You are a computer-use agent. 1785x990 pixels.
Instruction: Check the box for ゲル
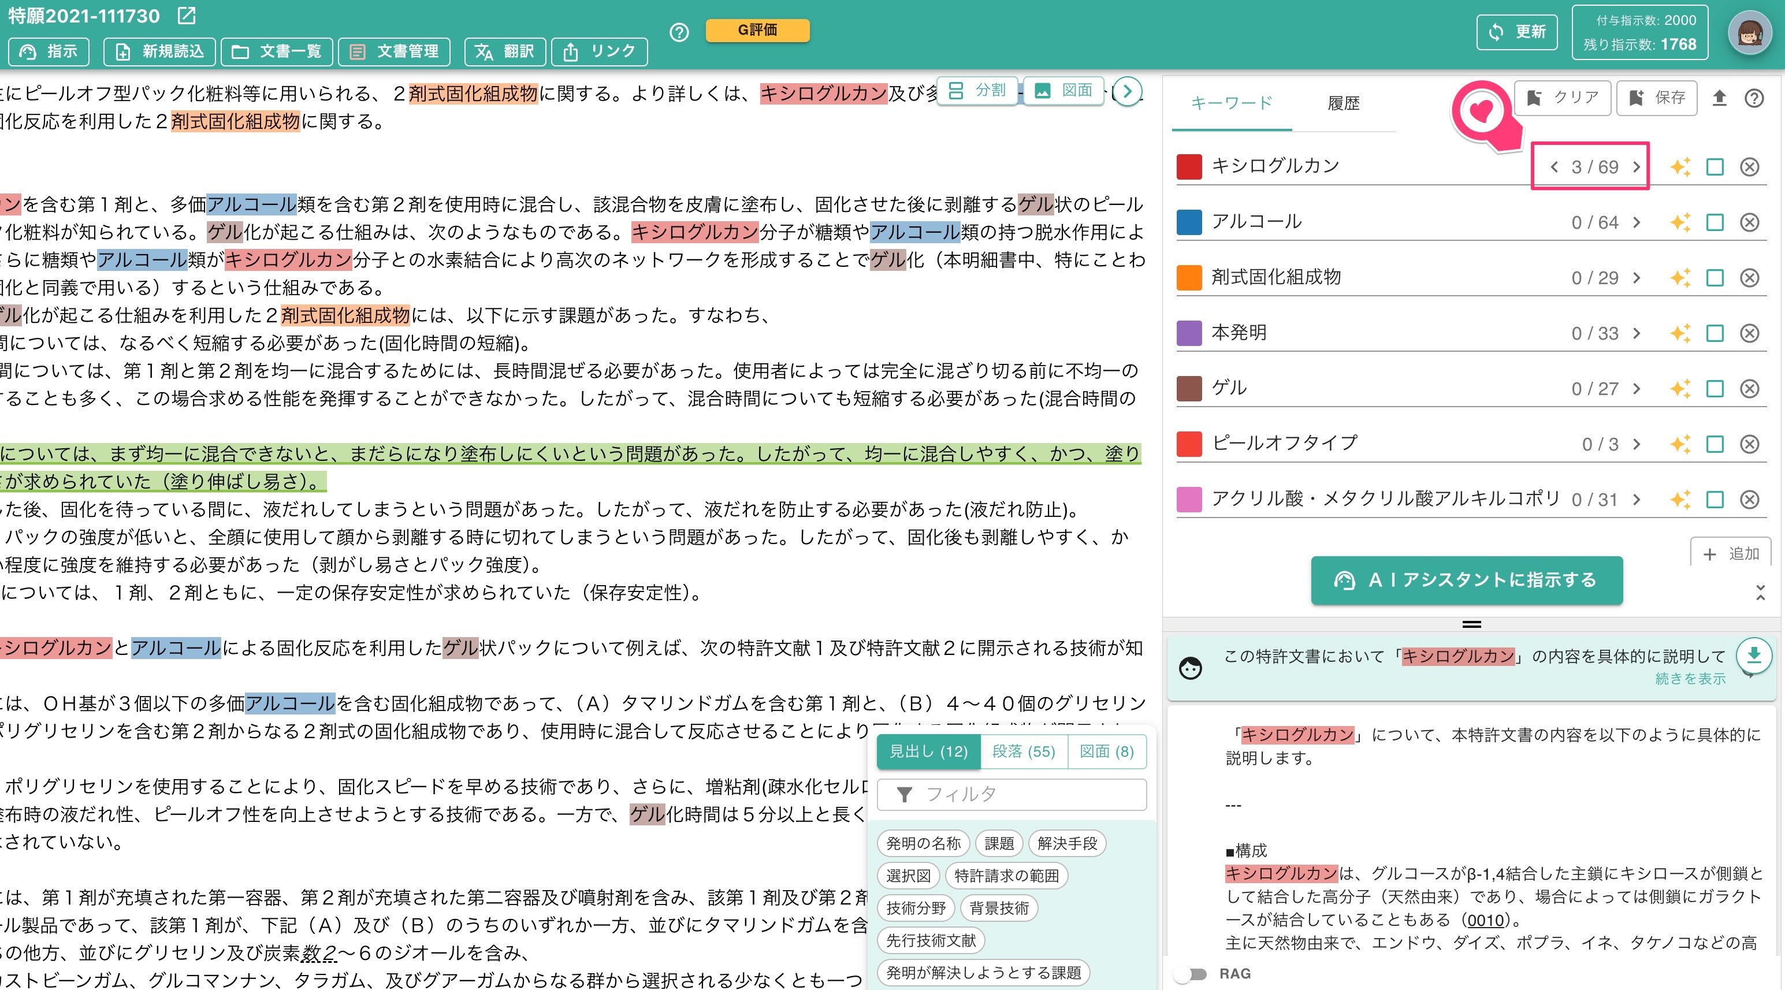coord(1715,389)
